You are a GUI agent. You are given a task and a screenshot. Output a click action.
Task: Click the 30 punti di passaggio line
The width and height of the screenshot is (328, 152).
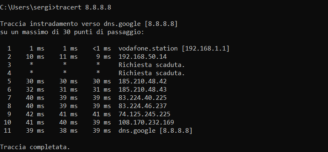72,32
